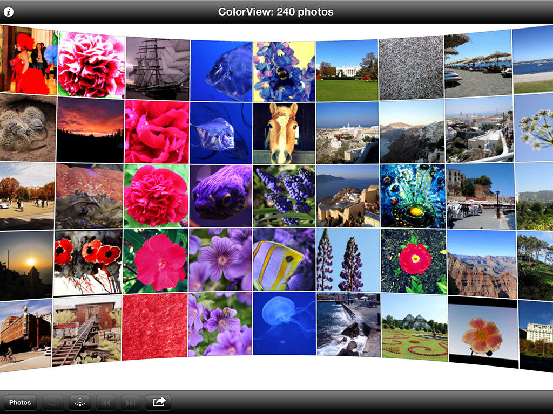This screenshot has height=414, width=553.
Task: Open the close-up red rose photo
Action: pos(157,132)
